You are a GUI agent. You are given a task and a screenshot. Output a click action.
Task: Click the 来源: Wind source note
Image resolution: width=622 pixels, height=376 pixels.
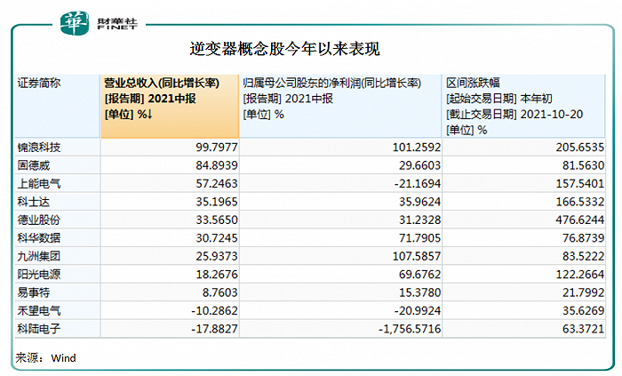click(45, 357)
